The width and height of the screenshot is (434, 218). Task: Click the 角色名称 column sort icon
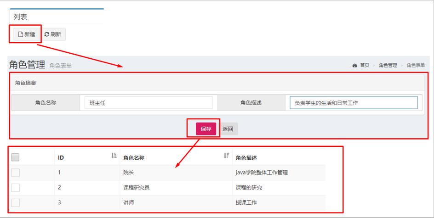click(x=226, y=156)
